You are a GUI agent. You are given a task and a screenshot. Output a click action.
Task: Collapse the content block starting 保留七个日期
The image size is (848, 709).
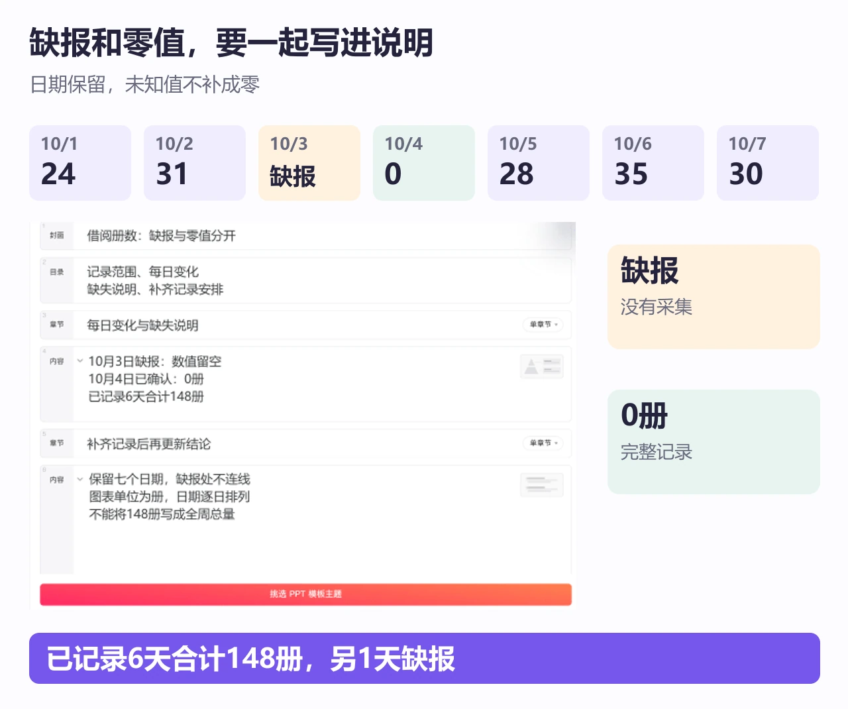pos(80,479)
